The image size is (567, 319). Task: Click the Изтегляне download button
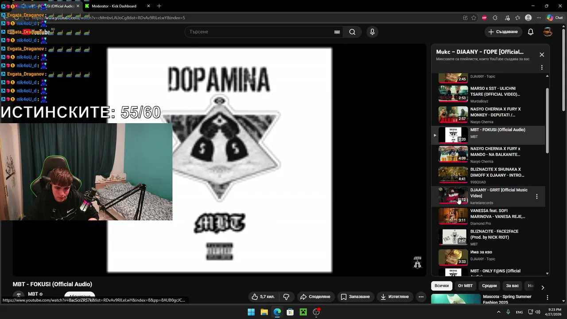[394, 296]
